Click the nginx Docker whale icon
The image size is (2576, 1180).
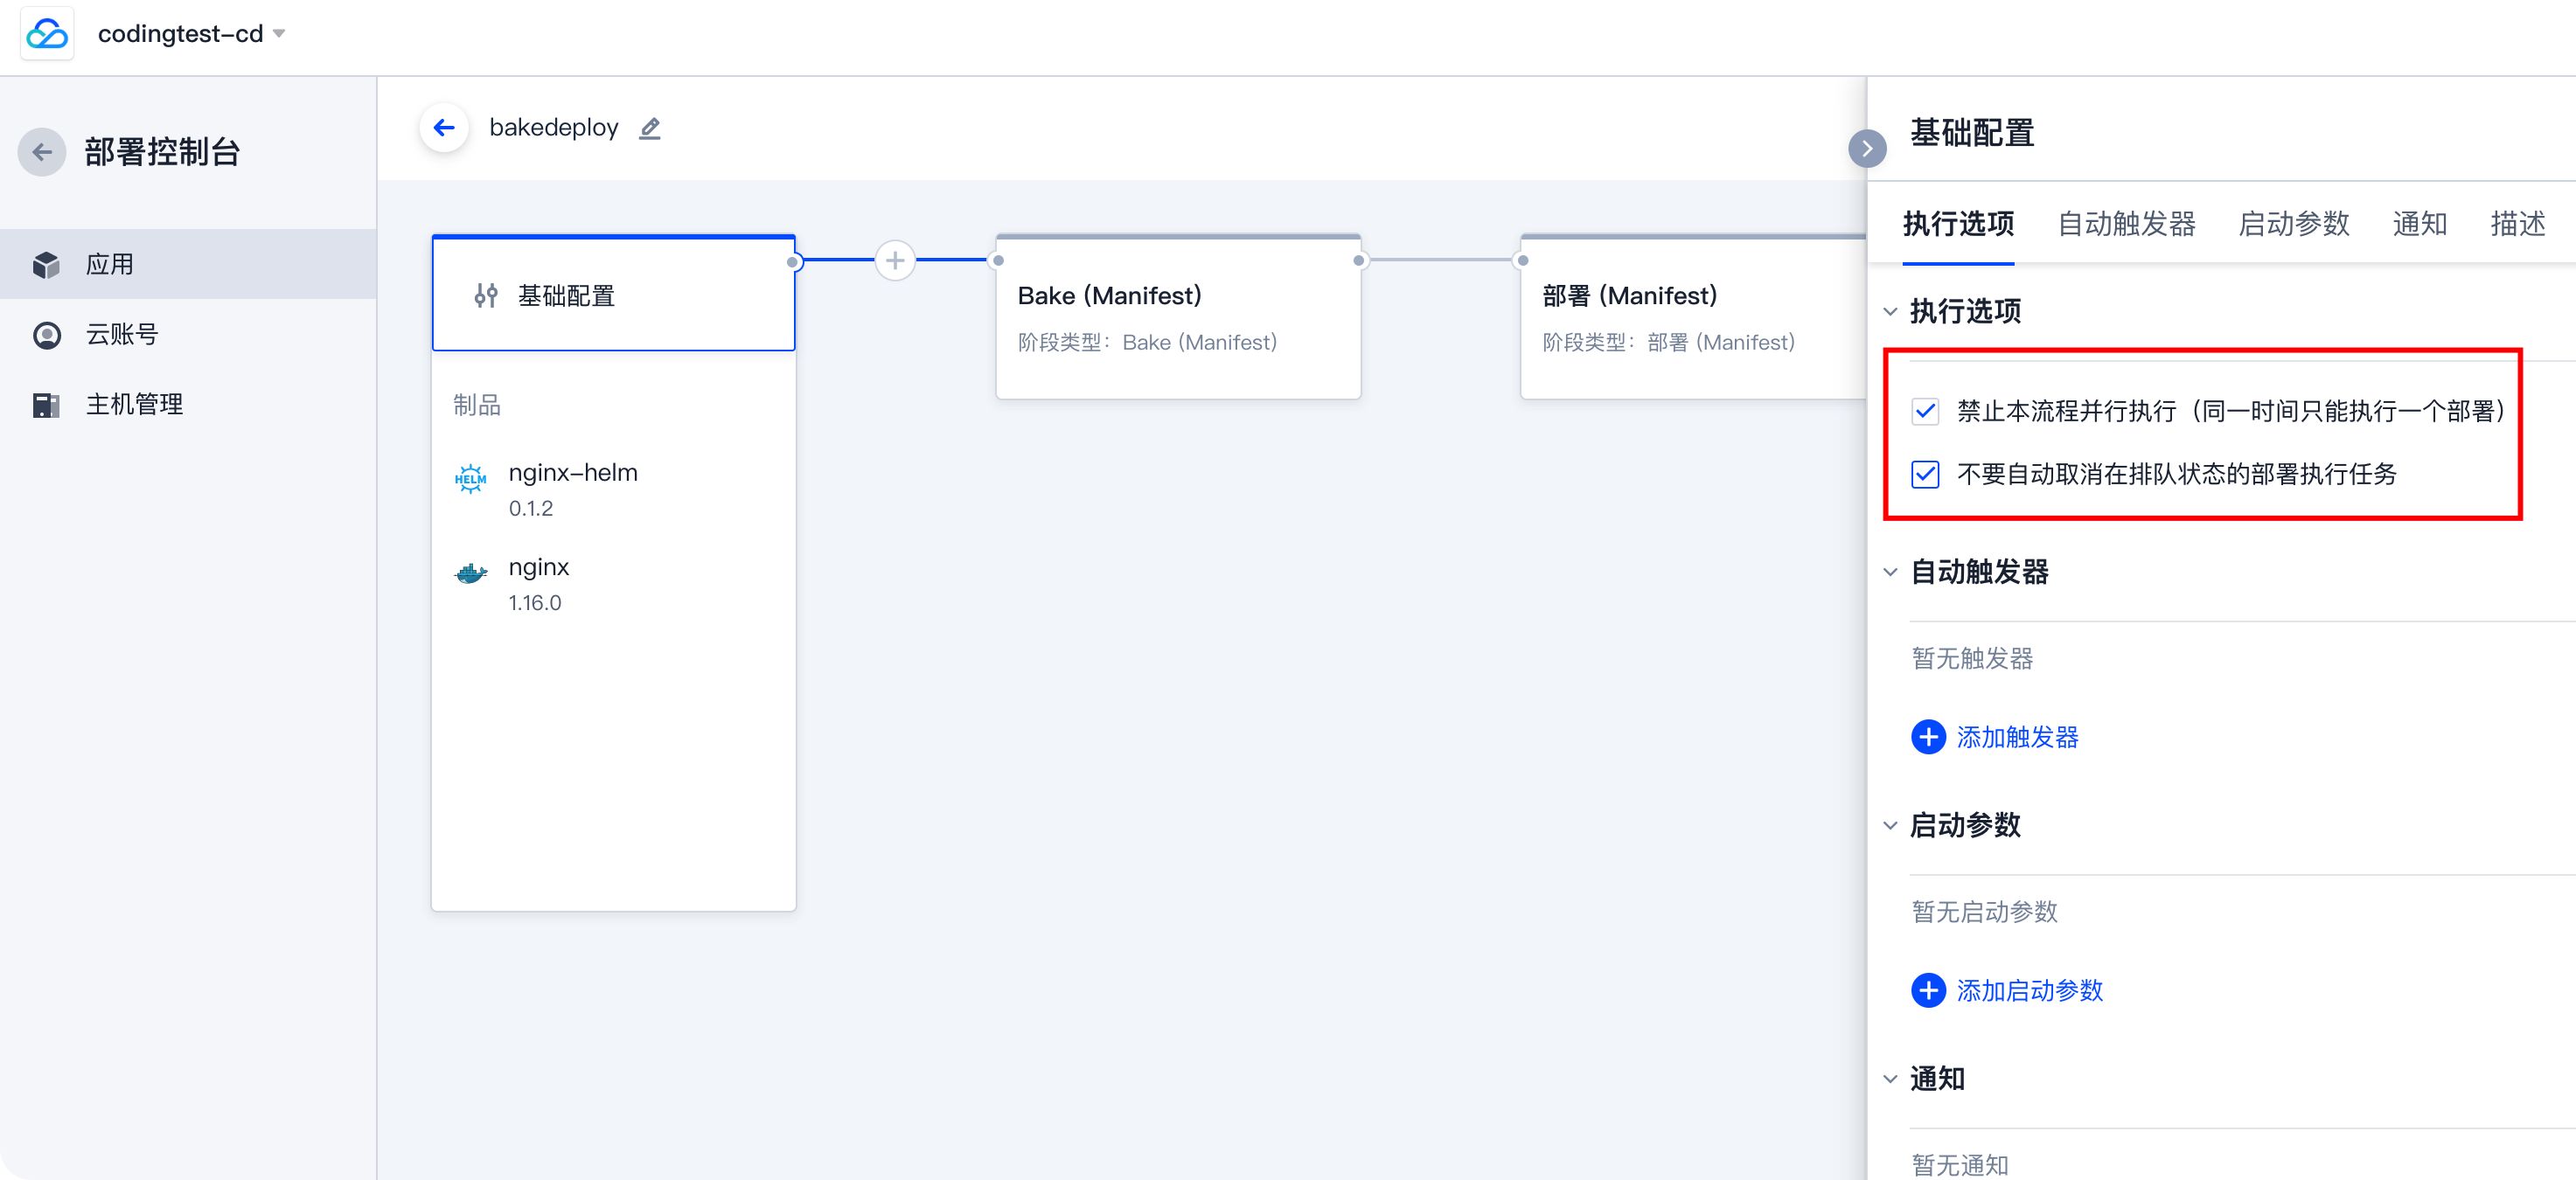470,573
